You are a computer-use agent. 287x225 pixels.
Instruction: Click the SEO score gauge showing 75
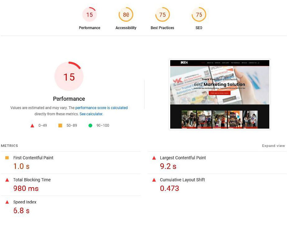tap(199, 15)
